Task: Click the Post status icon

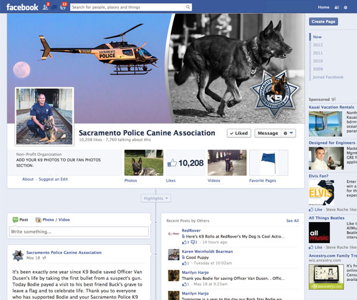Action: 15,220
